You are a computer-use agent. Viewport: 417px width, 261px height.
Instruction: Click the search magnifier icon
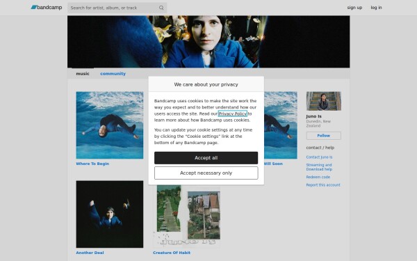161,8
